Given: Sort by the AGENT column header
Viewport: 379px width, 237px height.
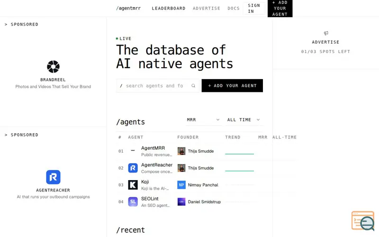Looking at the screenshot, I should coord(135,137).
